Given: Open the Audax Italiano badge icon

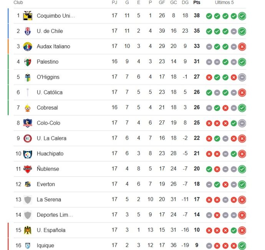Looking at the screenshot, I should [28, 46].
